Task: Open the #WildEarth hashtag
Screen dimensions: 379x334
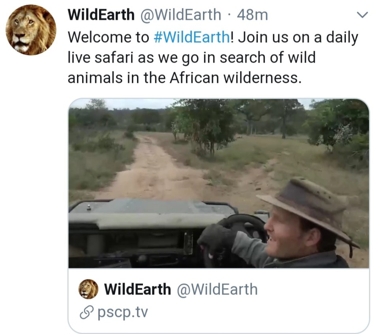Action: [x=191, y=38]
